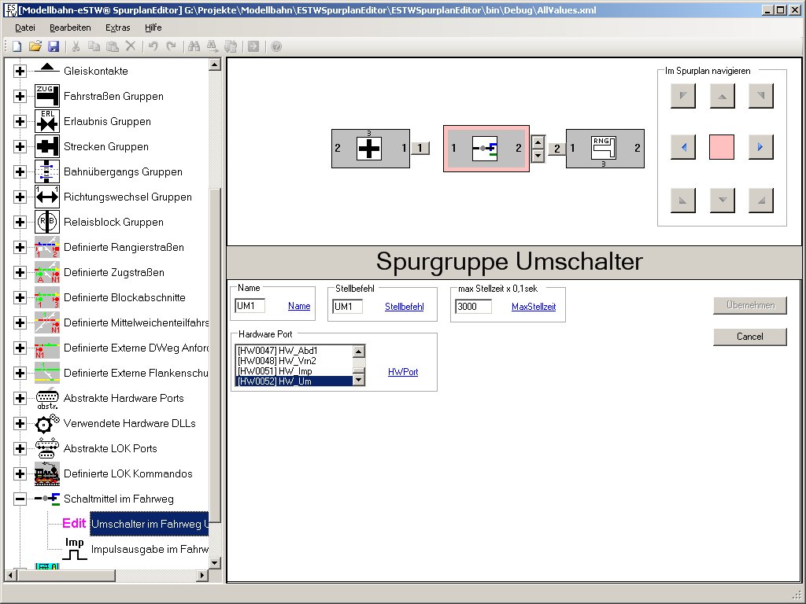Click the steam locomotive LOK Kommandos icon
This screenshot has width=806, height=604.
point(47,473)
